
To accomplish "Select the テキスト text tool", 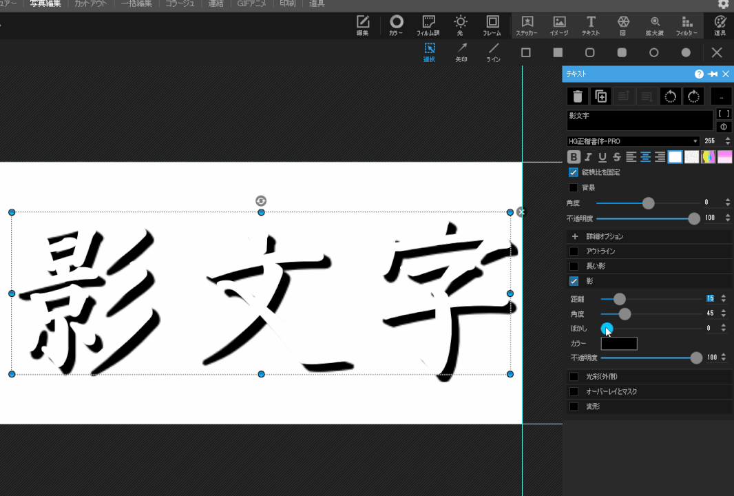I will 591,25.
